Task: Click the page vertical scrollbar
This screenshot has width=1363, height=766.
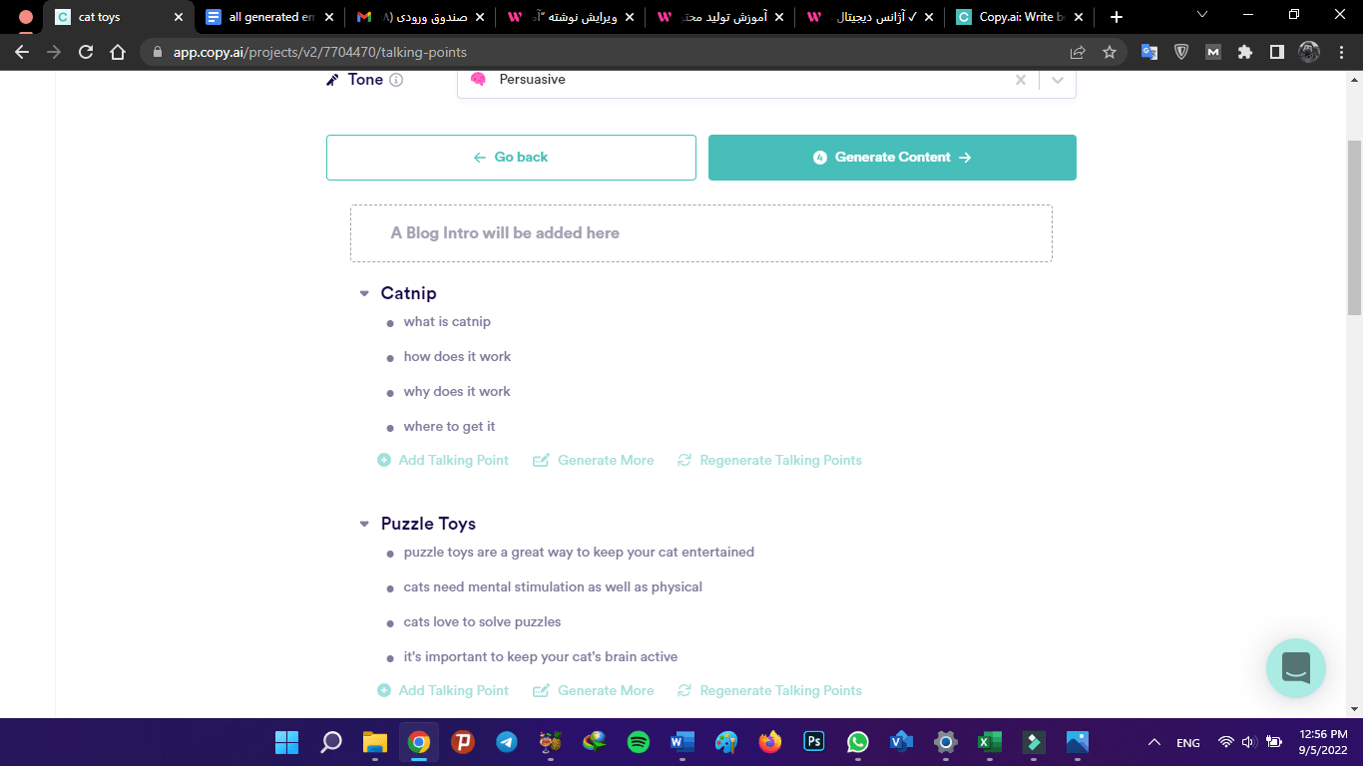Action: [x=1354, y=229]
